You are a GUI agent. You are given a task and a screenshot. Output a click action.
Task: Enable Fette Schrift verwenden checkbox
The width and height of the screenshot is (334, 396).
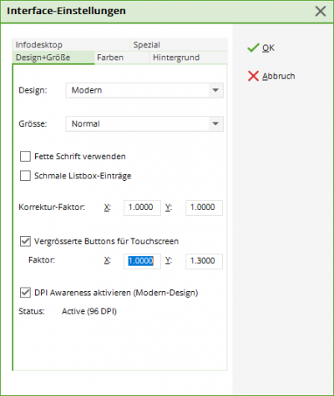[25, 157]
